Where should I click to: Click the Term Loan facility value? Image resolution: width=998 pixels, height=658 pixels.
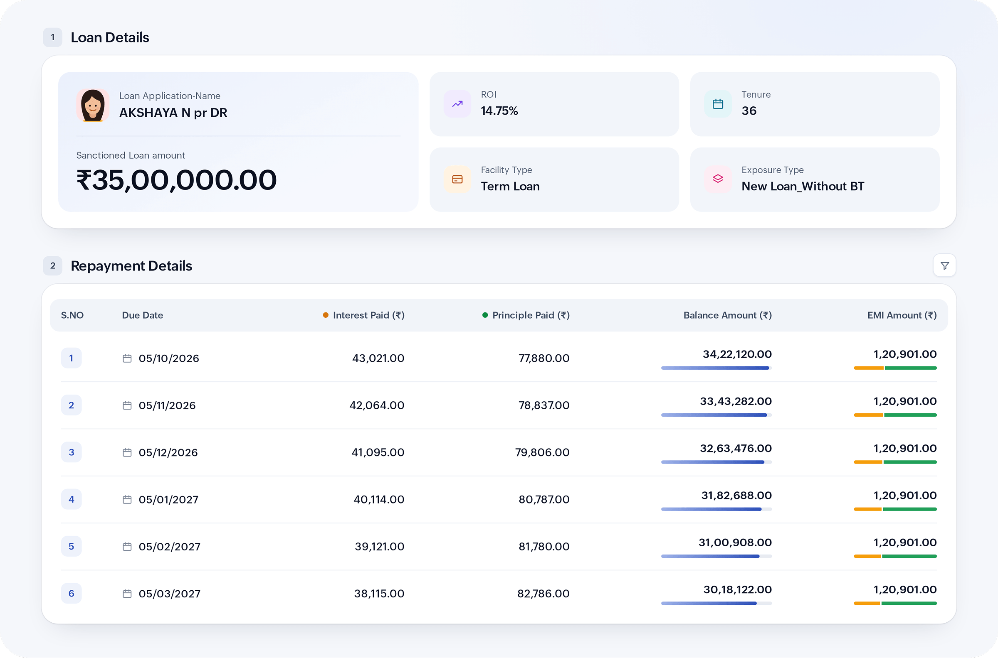510,187
